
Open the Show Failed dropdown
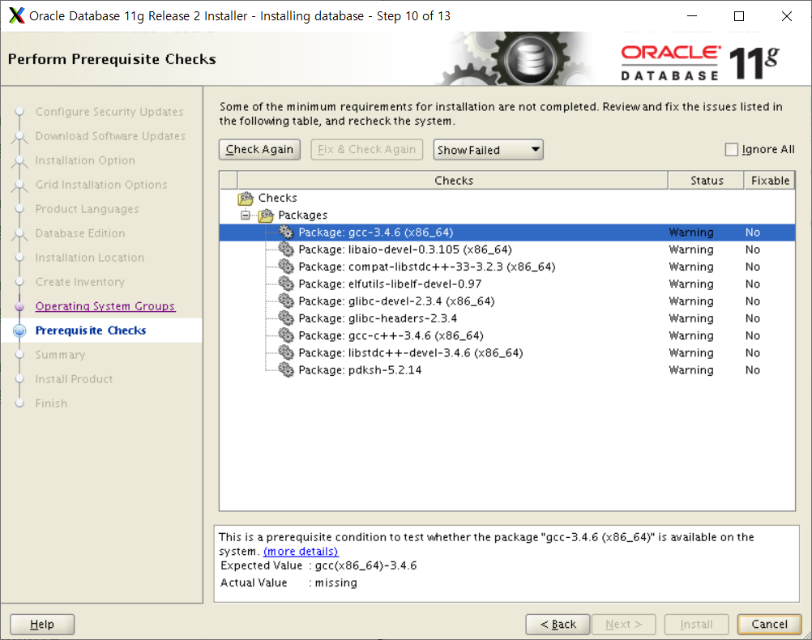pos(488,150)
